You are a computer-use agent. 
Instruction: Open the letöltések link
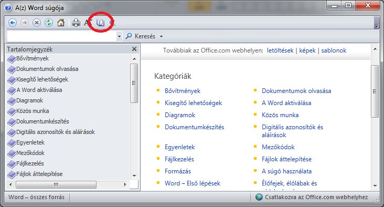tap(280, 50)
